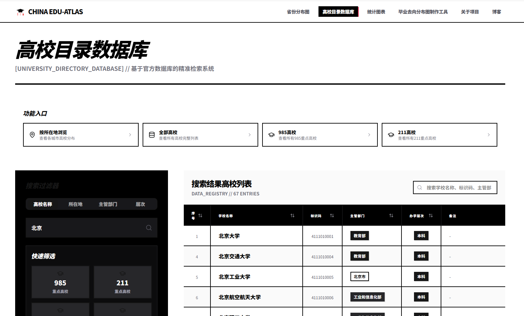
Task: Click the 工业和信息化部 department tag
Action: [367, 297]
